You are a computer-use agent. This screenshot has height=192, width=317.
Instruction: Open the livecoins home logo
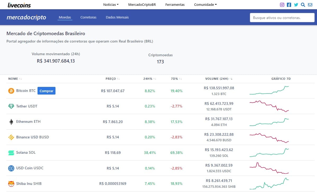coord(19,5)
